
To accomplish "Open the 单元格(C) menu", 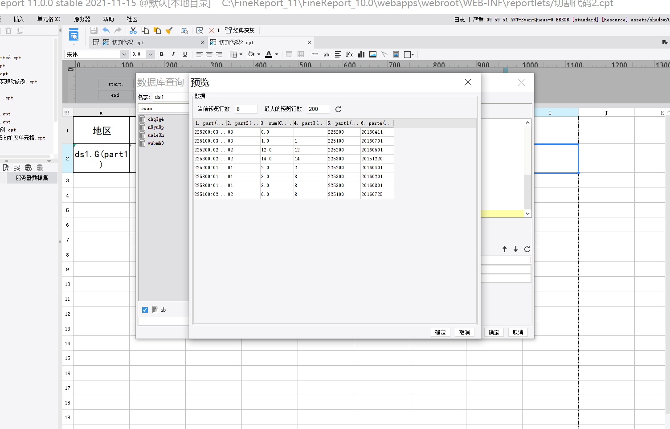I will [49, 19].
